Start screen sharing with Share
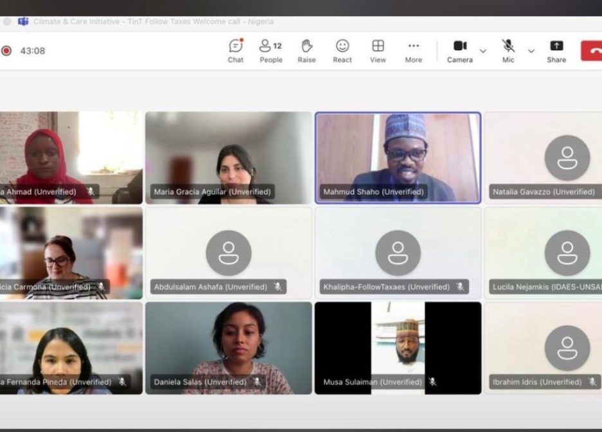 556,51
